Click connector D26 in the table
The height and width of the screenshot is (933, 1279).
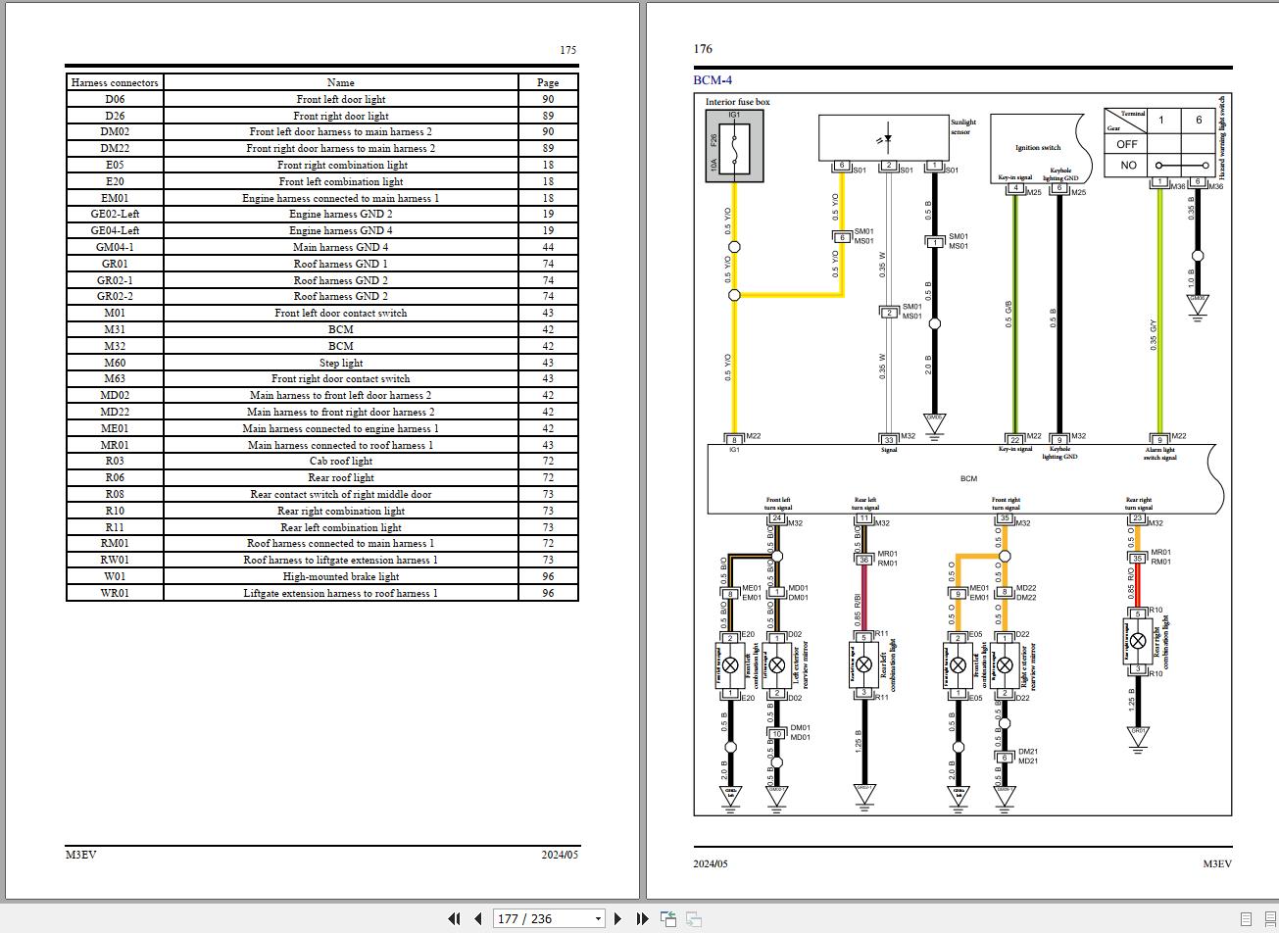pos(115,116)
